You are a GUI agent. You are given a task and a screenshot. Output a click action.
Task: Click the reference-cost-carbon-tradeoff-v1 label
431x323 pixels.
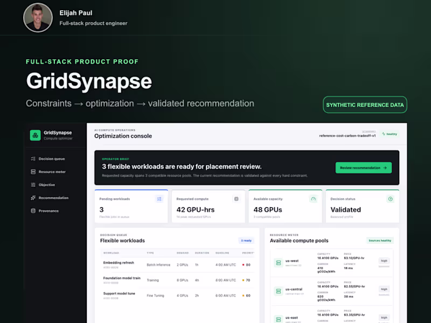point(347,136)
